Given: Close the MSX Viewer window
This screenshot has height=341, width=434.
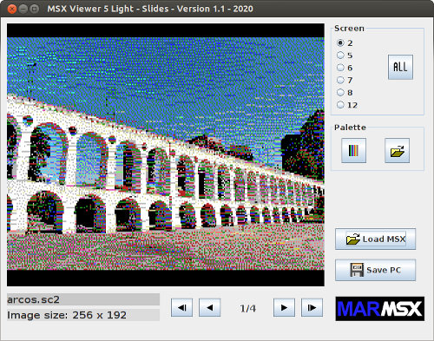Looking at the screenshot, I should pos(12,9).
